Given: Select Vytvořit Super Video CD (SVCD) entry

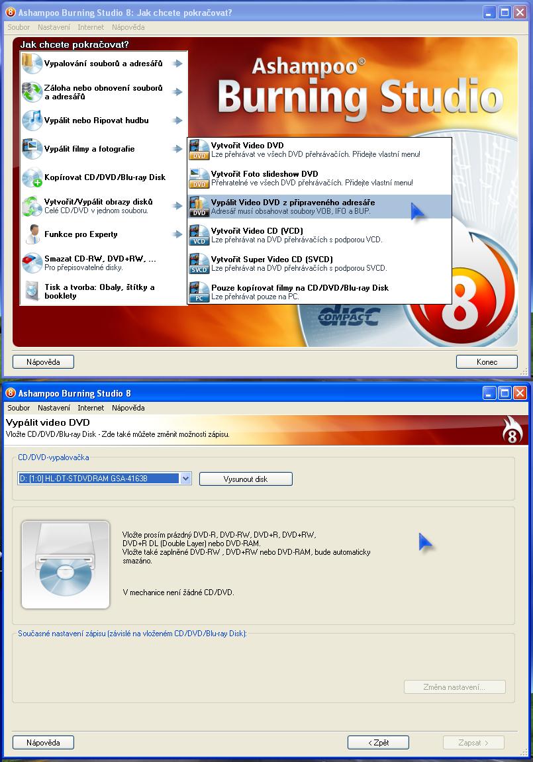Looking at the screenshot, I should (320, 263).
